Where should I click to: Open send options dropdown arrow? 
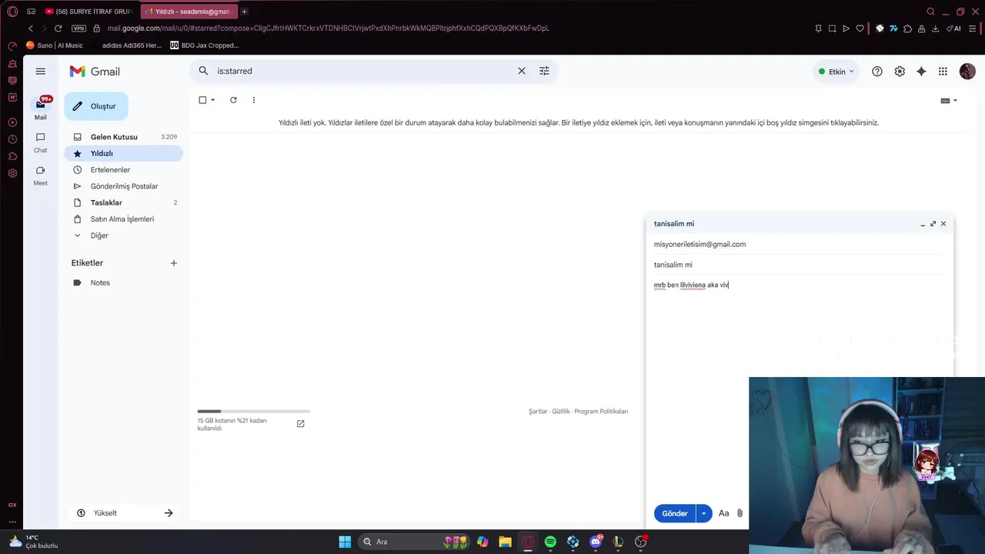click(703, 513)
